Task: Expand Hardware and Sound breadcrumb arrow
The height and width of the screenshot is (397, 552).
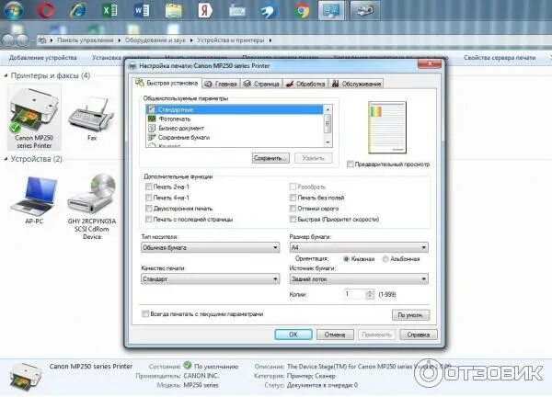Action: click(x=191, y=40)
